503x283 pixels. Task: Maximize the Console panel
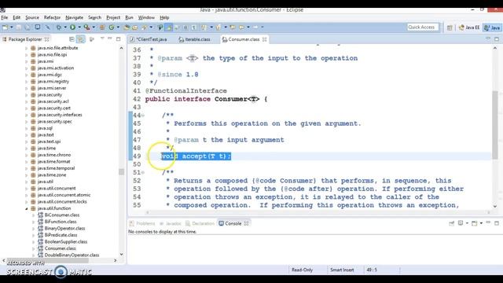click(497, 222)
